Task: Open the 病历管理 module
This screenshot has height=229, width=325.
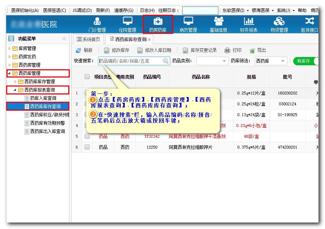Action: 188,25
